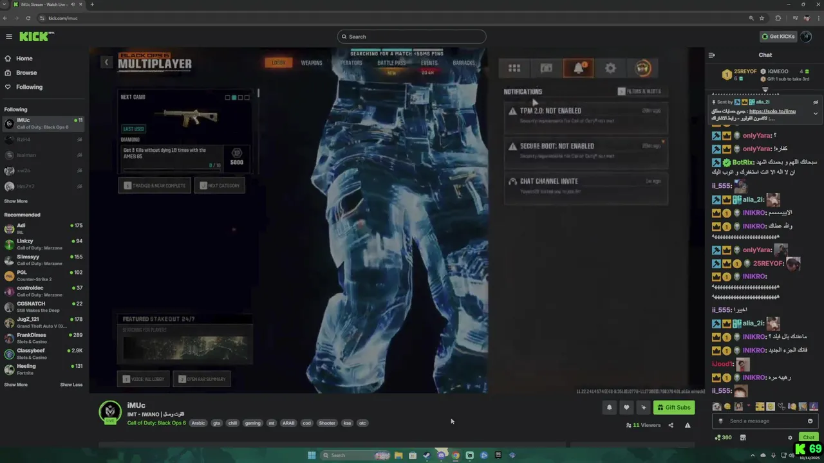Click share stream icon
This screenshot has width=824, height=463.
pyautogui.click(x=671, y=425)
